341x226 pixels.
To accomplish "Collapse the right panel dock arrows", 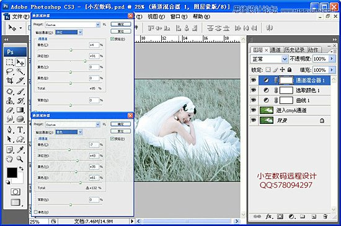I will click(x=334, y=39).
